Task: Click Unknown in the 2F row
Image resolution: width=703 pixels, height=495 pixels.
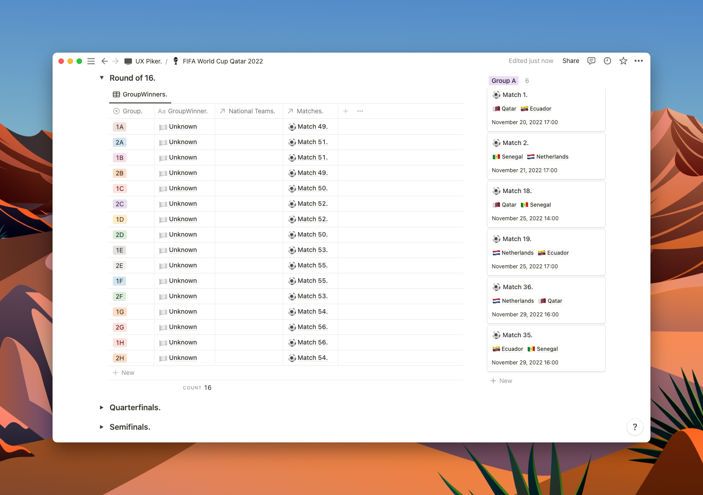Action: point(183,296)
